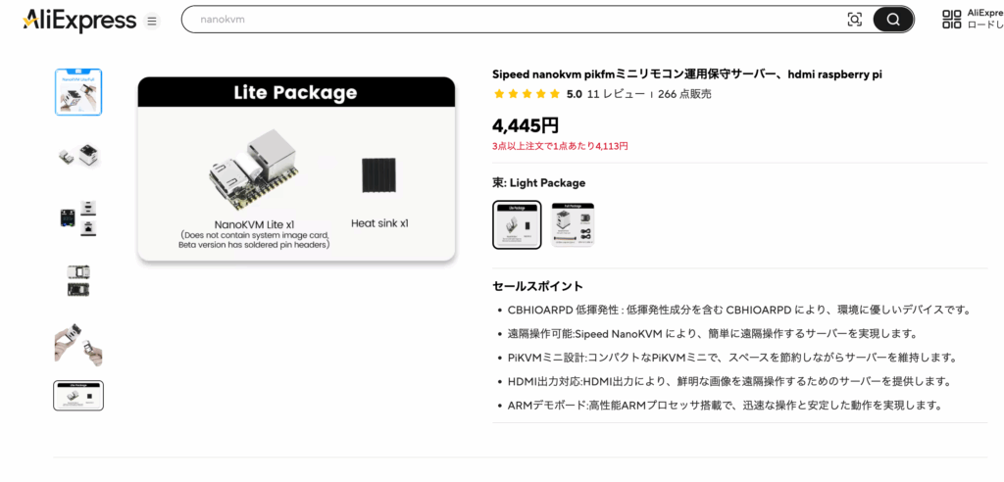Click the main Lite Package product image

click(296, 170)
